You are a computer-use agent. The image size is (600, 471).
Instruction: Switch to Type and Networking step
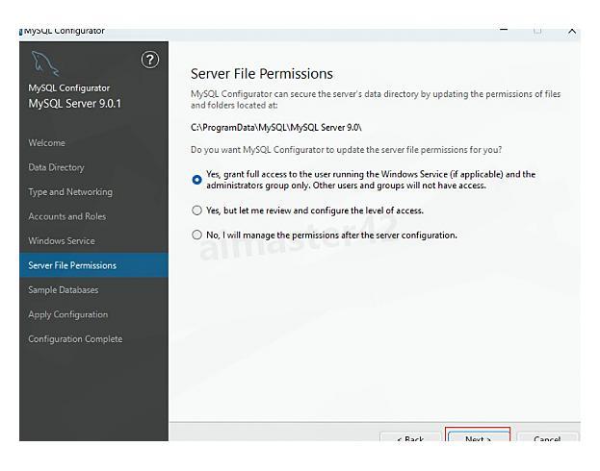[x=70, y=191]
